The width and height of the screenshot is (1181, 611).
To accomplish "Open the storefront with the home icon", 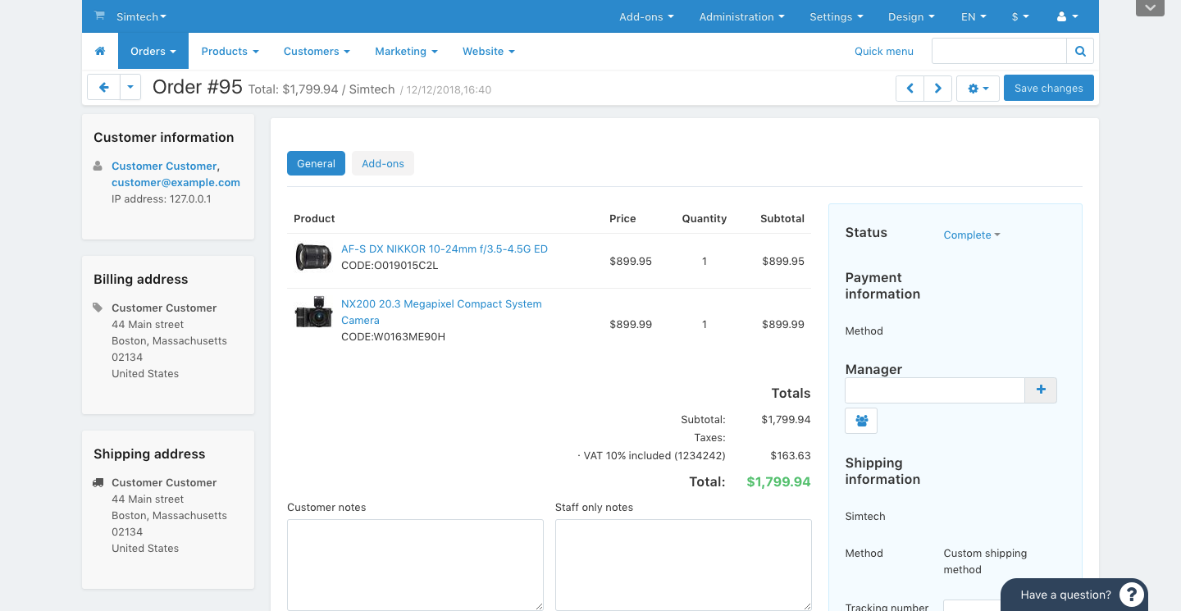I will [99, 51].
